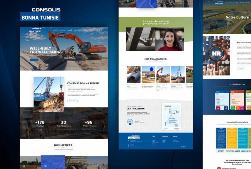Click the PLUS DE DETAILS button
251x169 pixels.
click(x=72, y=101)
